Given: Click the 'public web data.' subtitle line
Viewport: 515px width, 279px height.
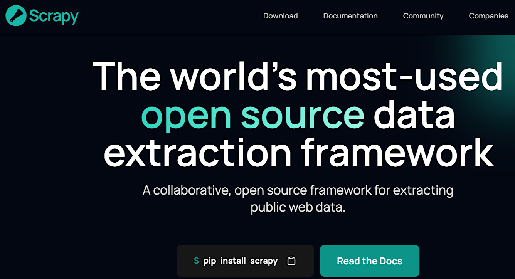Looking at the screenshot, I should tap(298, 207).
